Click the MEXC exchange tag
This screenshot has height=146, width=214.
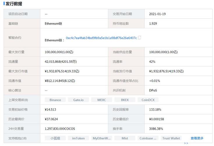pyautogui.click(x=101, y=100)
